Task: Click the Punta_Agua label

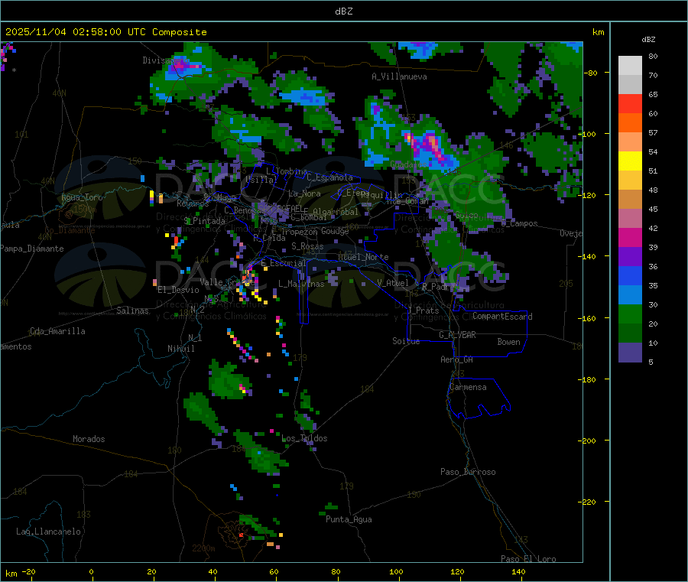Action: pyautogui.click(x=349, y=520)
